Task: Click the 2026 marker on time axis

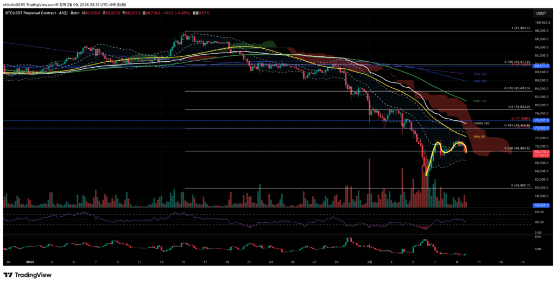Action: click(x=30, y=261)
